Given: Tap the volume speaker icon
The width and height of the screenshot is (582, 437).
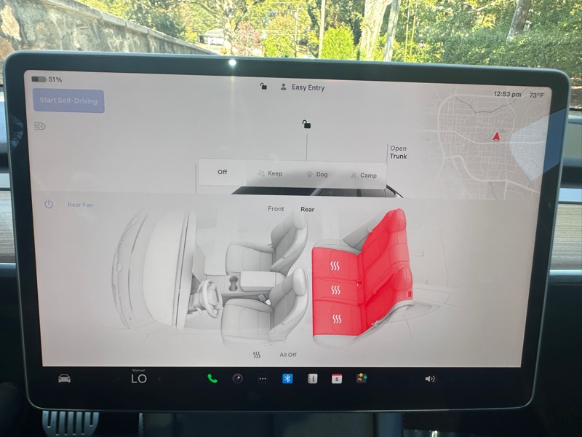Looking at the screenshot, I should 430,379.
